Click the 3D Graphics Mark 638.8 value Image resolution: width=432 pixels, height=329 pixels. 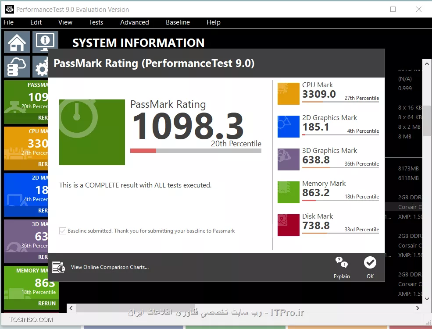coord(316,160)
